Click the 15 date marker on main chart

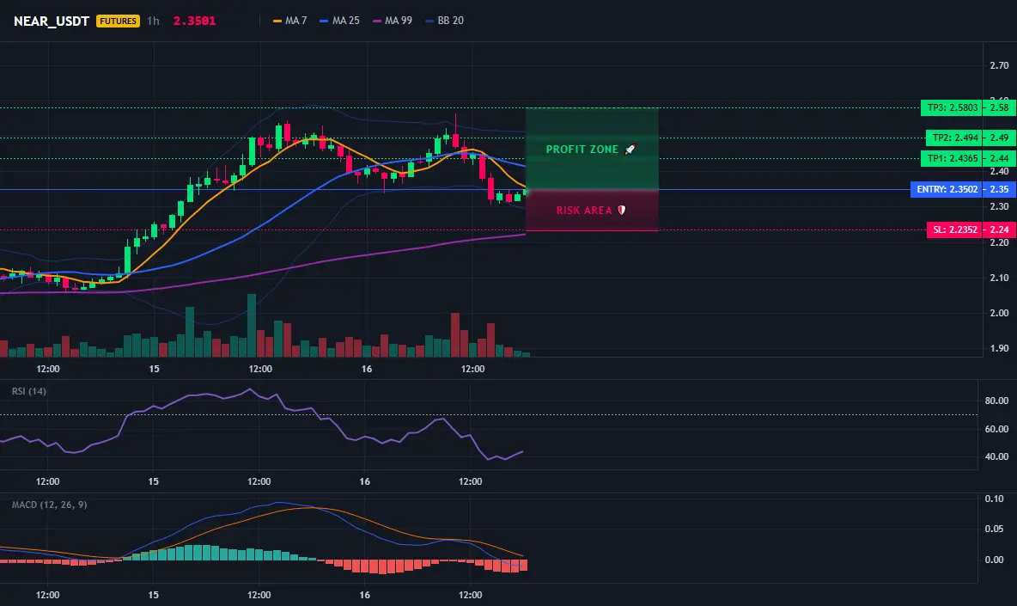click(154, 369)
